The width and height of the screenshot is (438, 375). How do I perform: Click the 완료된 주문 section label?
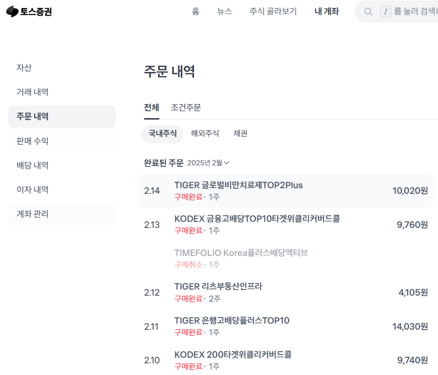164,163
